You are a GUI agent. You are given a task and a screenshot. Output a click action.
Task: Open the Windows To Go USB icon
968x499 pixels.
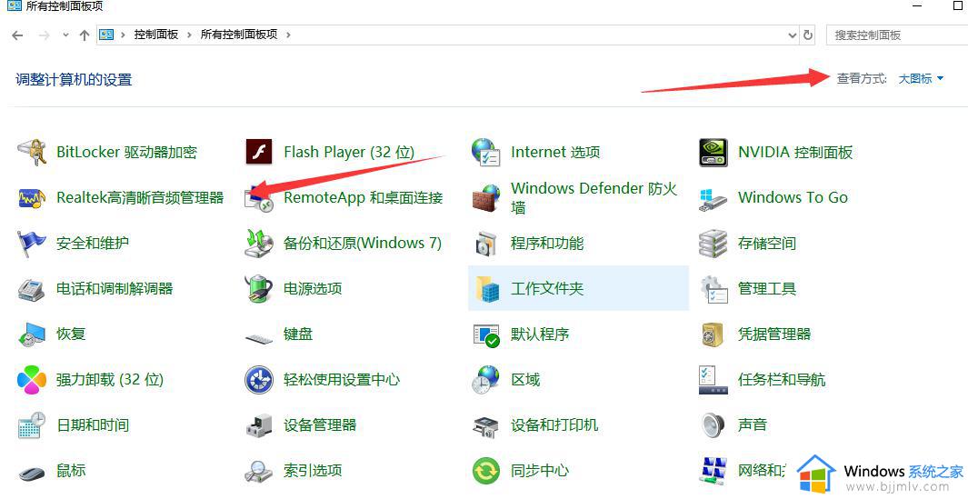pyautogui.click(x=713, y=200)
